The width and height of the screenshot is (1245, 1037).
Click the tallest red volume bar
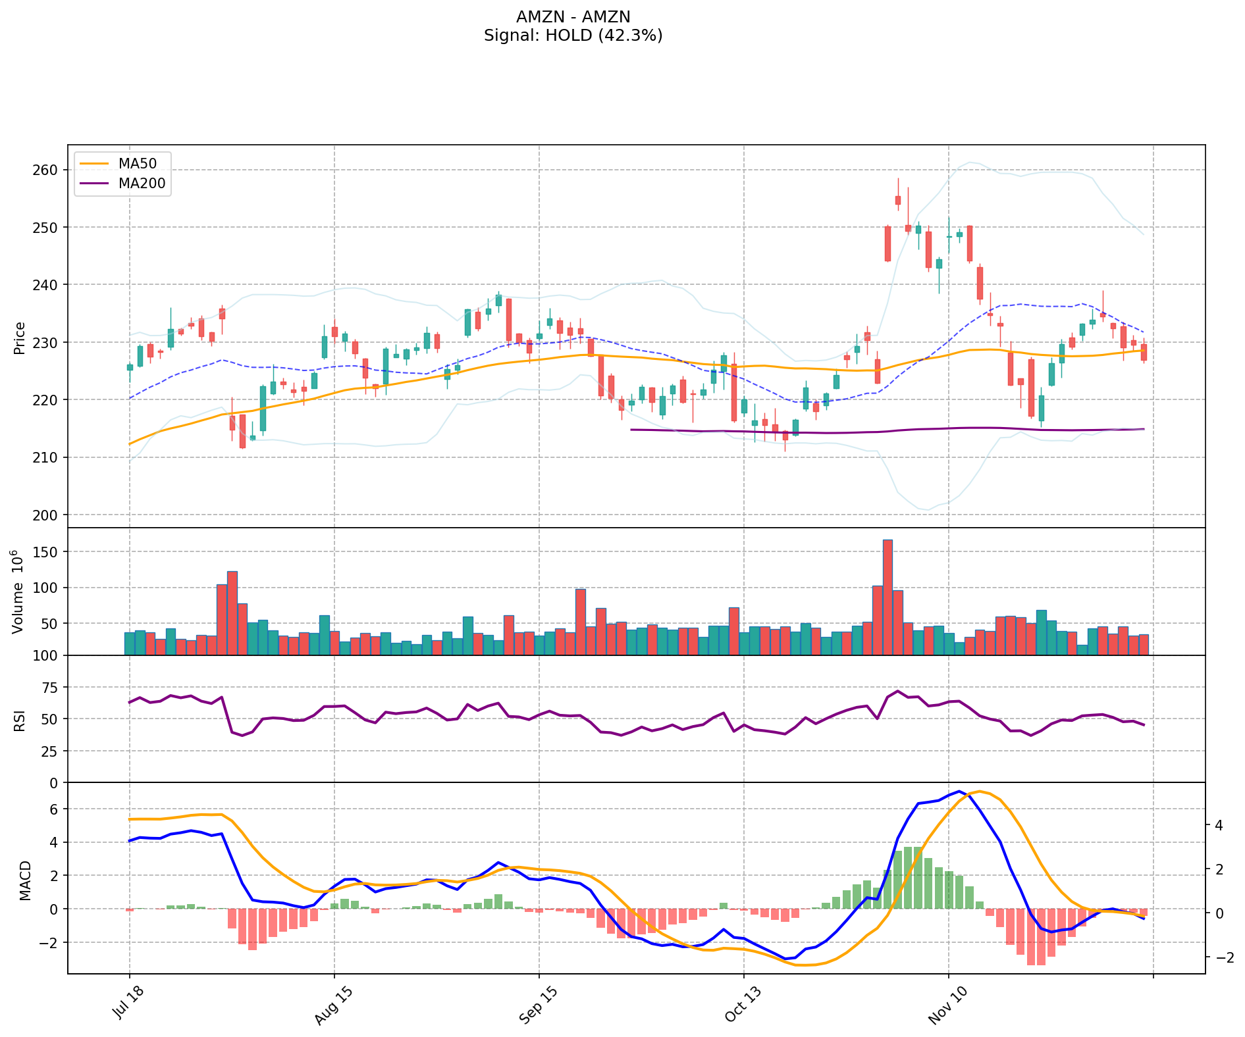(x=887, y=597)
